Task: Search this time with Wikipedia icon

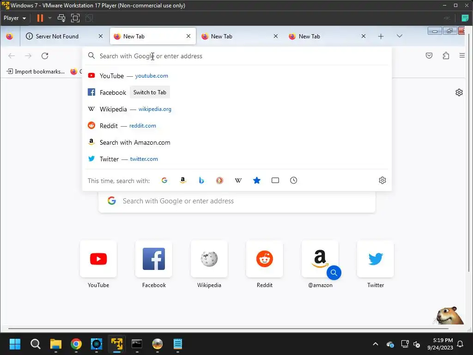Action: (238, 181)
